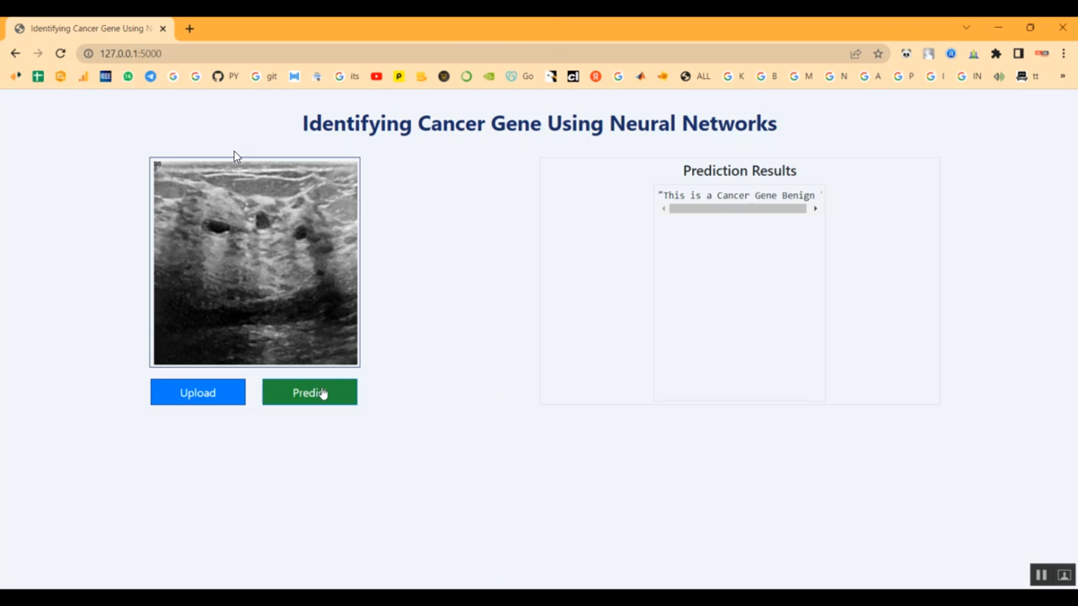Click the prediction result horizontal scrollbar
The width and height of the screenshot is (1078, 606).
[x=737, y=209]
